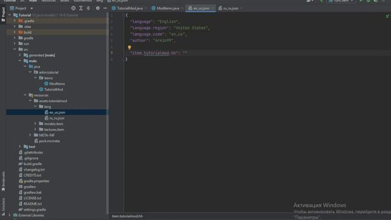Select en_us.json in the project tree
391x220 pixels.
point(57,112)
